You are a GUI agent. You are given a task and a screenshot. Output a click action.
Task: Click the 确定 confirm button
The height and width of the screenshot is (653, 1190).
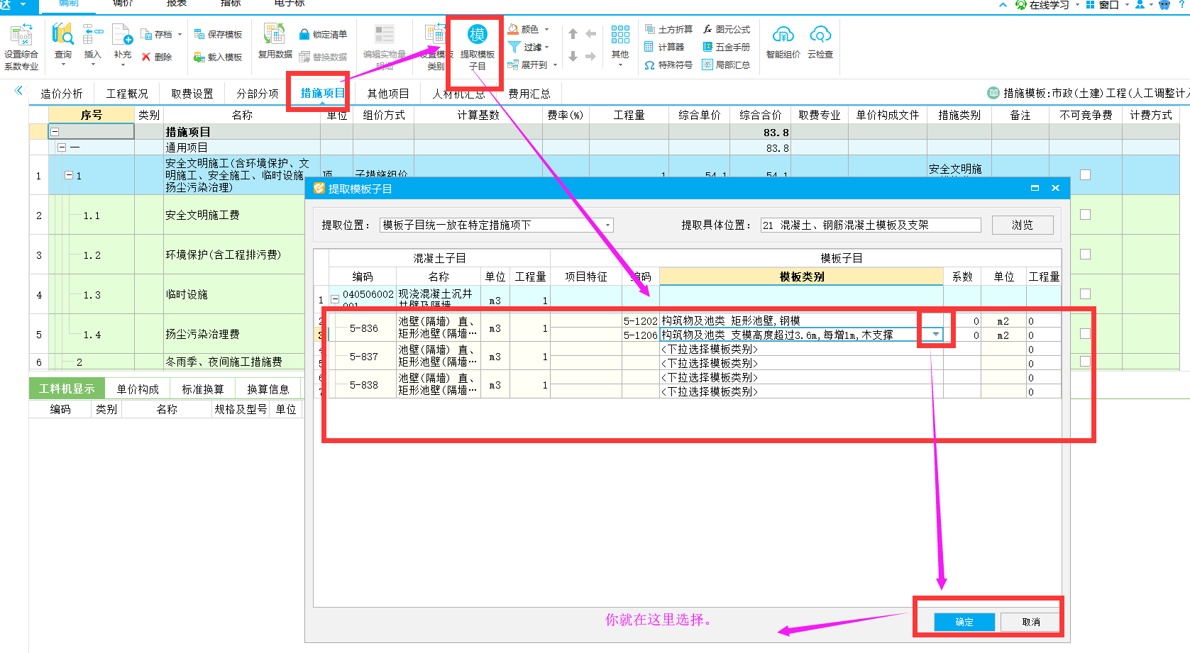964,622
